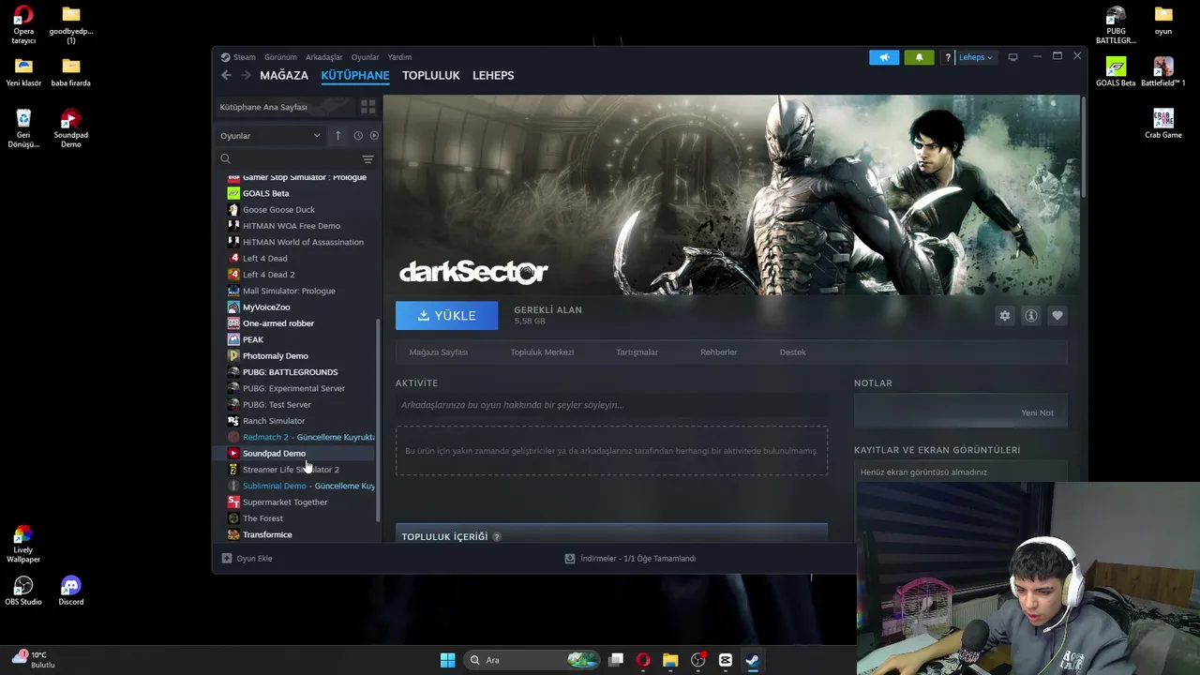Select Supermarket Together entry
The width and height of the screenshot is (1200, 675).
point(285,502)
